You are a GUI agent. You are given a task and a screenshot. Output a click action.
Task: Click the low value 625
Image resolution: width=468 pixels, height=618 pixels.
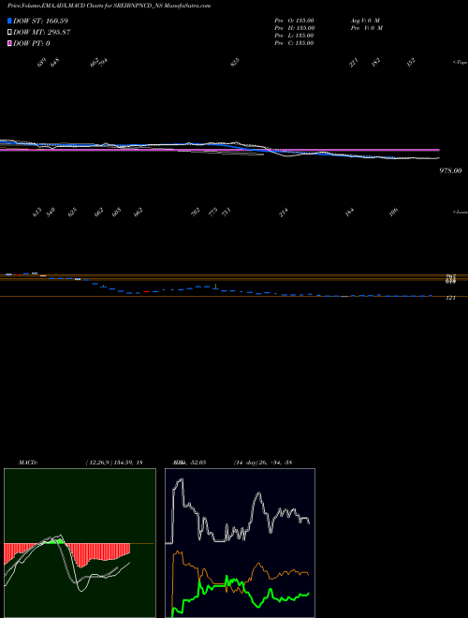point(72,213)
